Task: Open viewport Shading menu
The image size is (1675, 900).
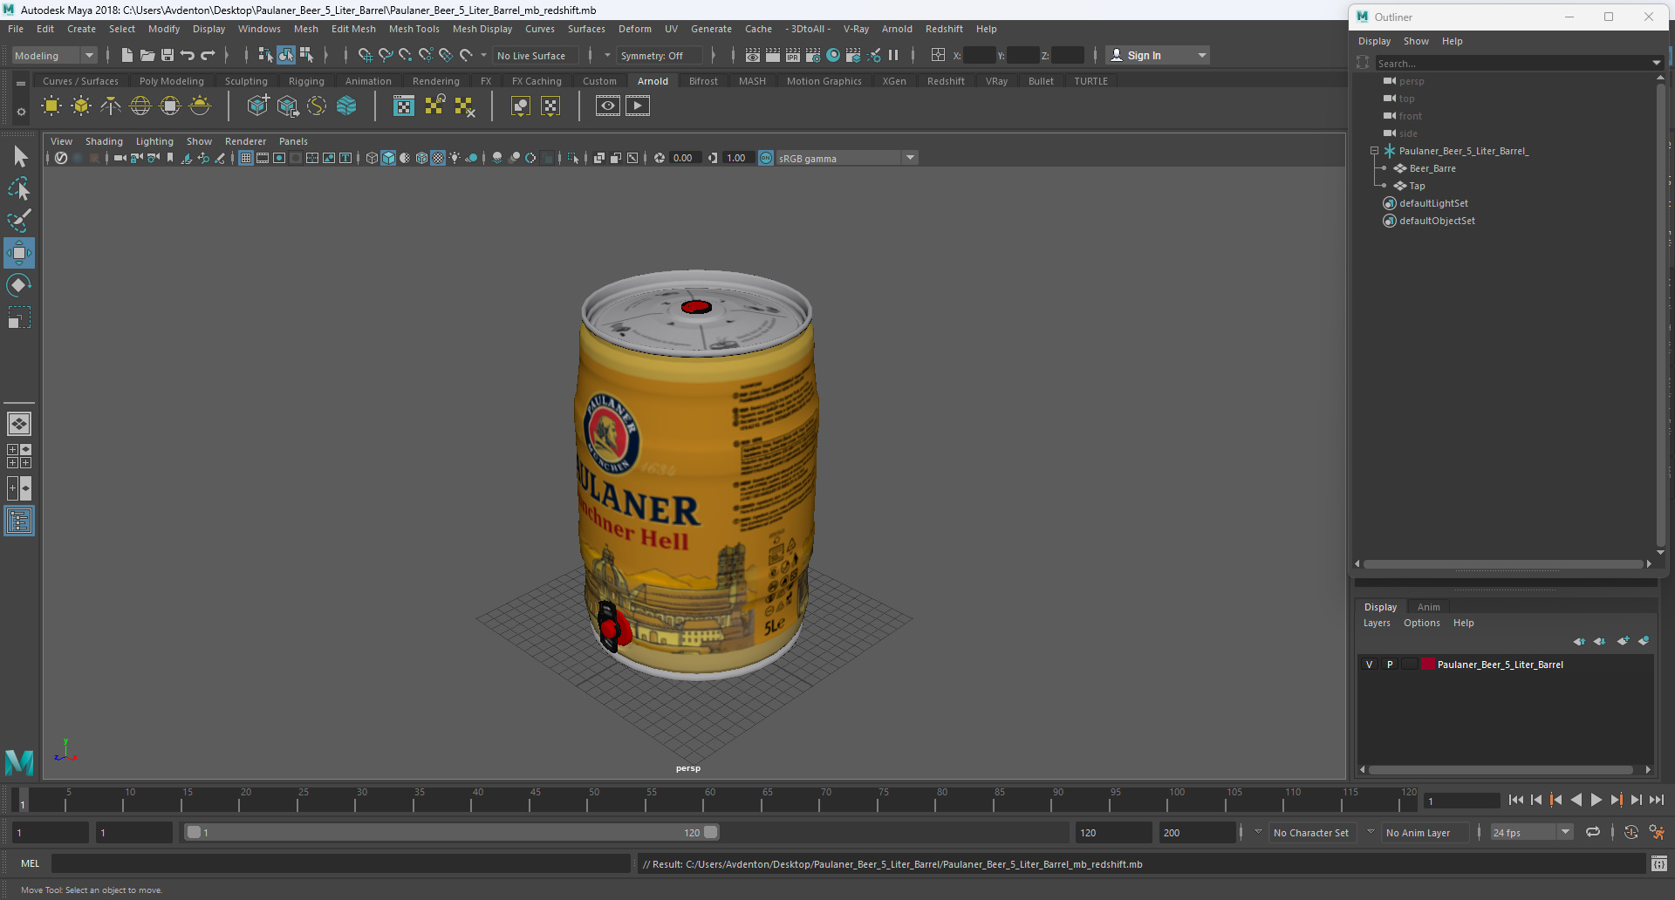Action: coord(104,141)
